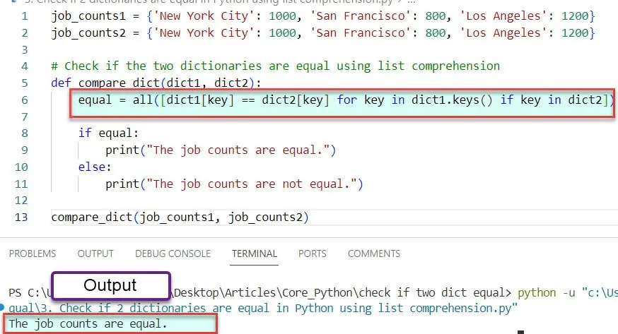
Task: Click the 'New York City' key on line 1
Action: click(x=204, y=16)
